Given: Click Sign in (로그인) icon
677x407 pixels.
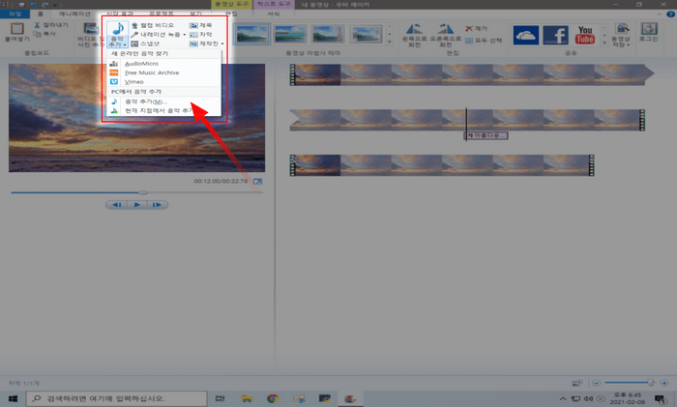Looking at the screenshot, I should point(649,29).
